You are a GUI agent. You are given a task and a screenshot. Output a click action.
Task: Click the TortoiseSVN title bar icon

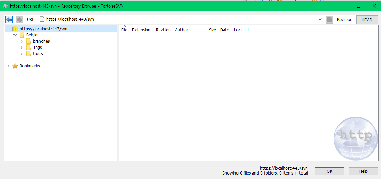pos(5,6)
